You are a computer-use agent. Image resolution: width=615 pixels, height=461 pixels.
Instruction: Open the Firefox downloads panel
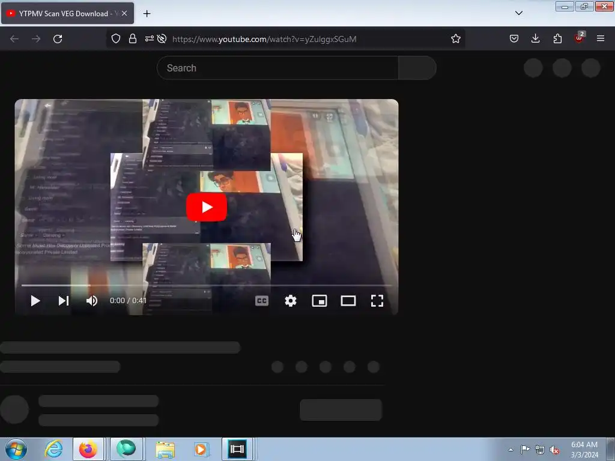point(535,38)
